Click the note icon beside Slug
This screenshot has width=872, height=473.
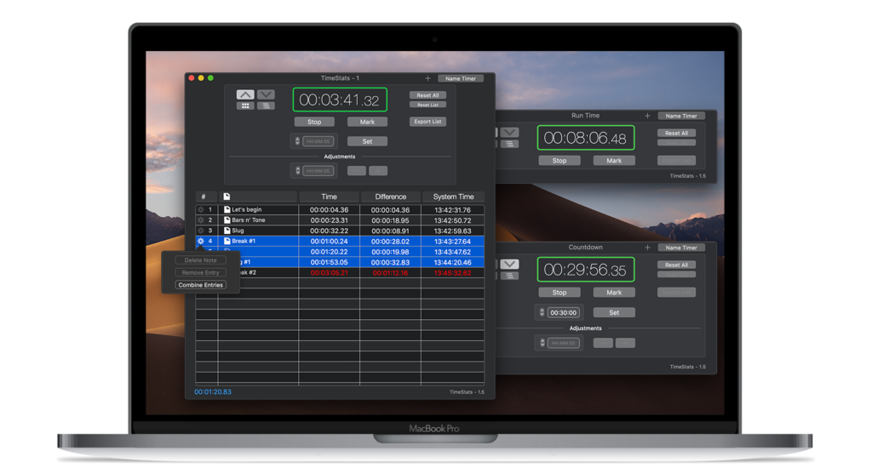pos(227,231)
